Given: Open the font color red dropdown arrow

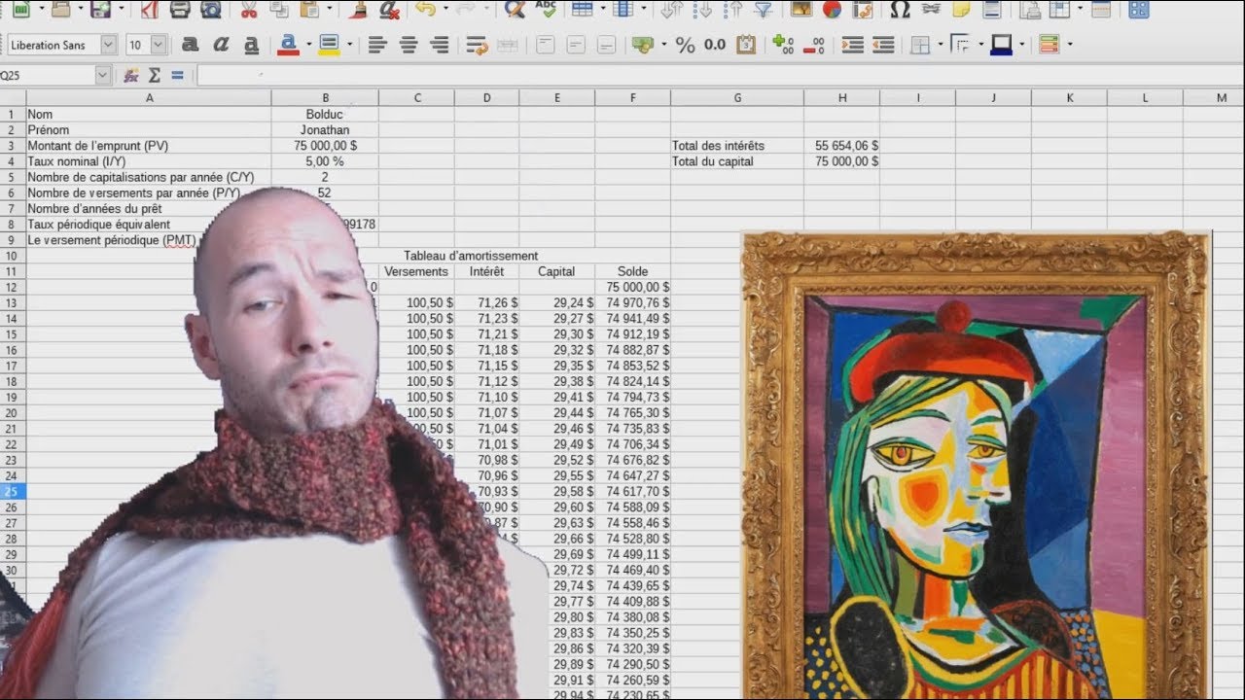Looking at the screenshot, I should 308,45.
